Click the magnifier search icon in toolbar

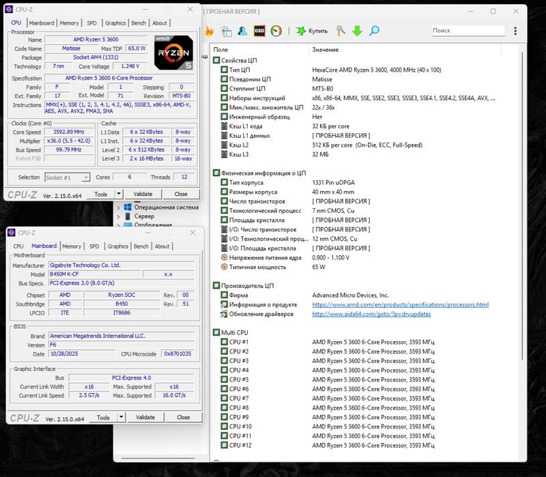tap(374, 31)
